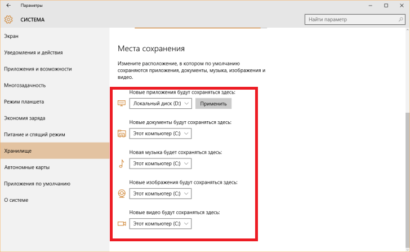The width and height of the screenshot is (410, 252).
Task: Click the Параметры window title
Action: pos(32,5)
